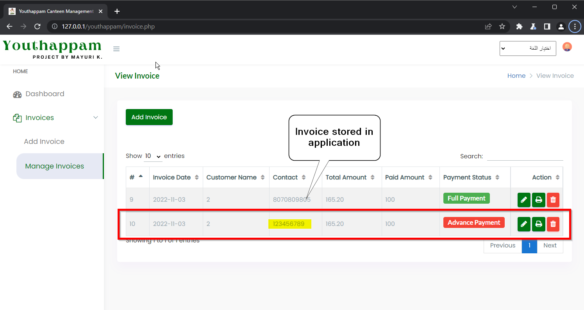Toggle the sidebar hamburger menu icon
This screenshot has width=584, height=310.
coord(116,49)
